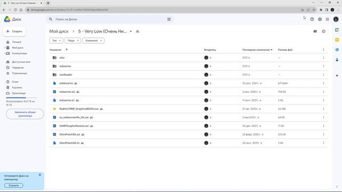This screenshot has height=192, width=342.
Task: Close the install Drive banner
Action: pyautogui.click(x=40, y=175)
